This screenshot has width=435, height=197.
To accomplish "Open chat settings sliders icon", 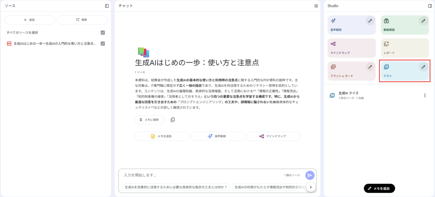I will [x=316, y=6].
